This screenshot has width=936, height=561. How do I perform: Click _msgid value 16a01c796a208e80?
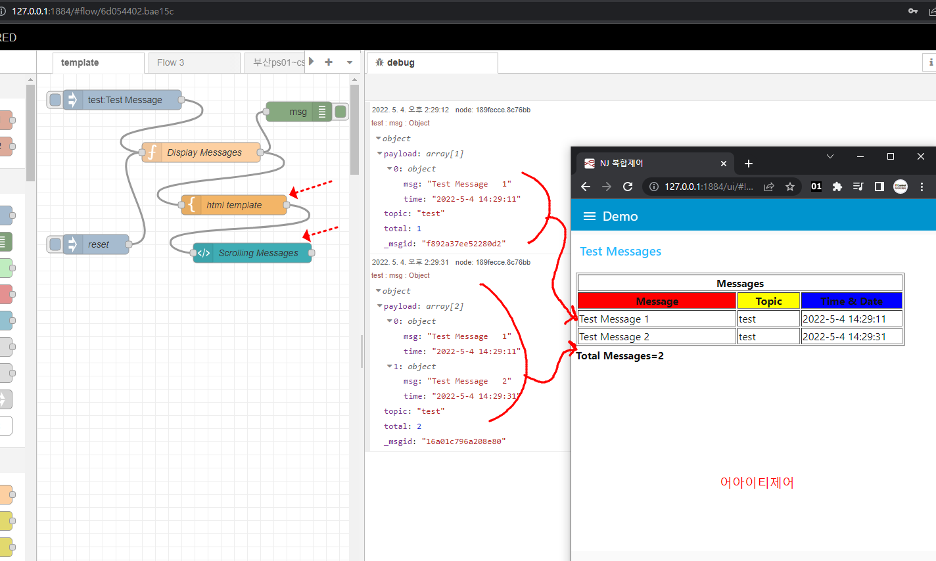coord(463,441)
